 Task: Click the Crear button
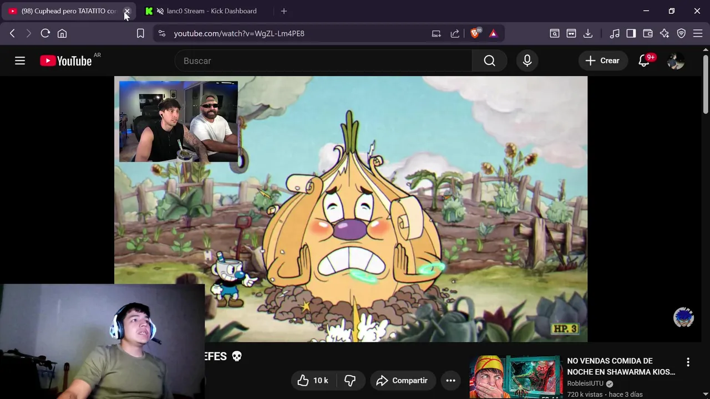click(x=602, y=61)
